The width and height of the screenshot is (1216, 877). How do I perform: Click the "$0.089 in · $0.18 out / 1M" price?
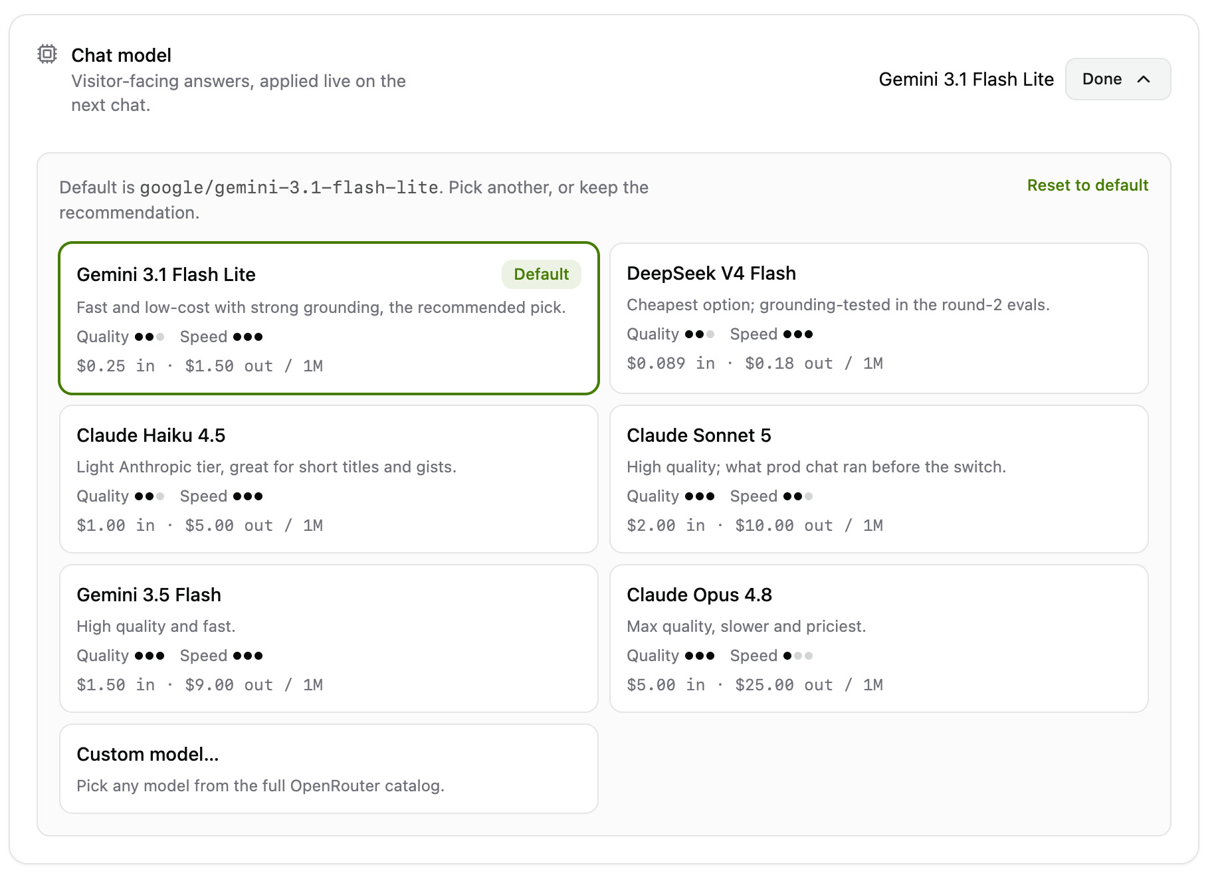tap(755, 363)
